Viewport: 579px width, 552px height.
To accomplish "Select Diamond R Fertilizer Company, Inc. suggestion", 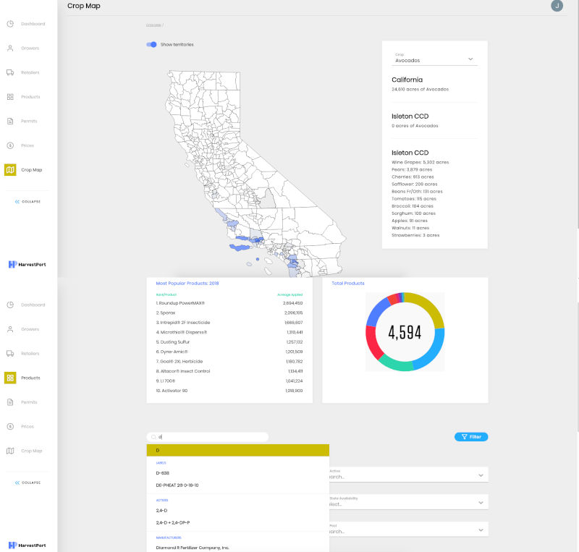I will [x=193, y=548].
